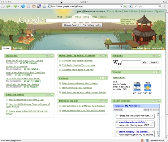Expand the Cheruiyot wins Boston Marathon headline
The height and width of the screenshot is (142, 168).
click(x=60, y=61)
